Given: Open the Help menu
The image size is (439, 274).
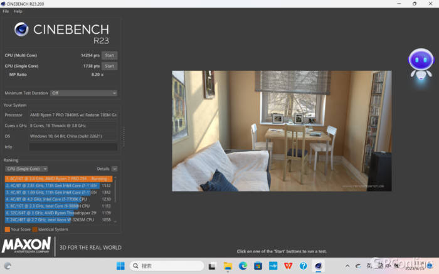Looking at the screenshot, I should [18, 11].
